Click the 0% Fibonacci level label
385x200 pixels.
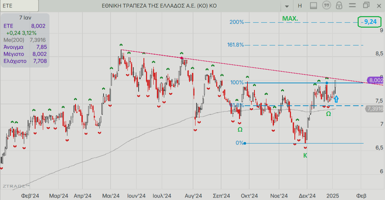[x=239, y=143]
